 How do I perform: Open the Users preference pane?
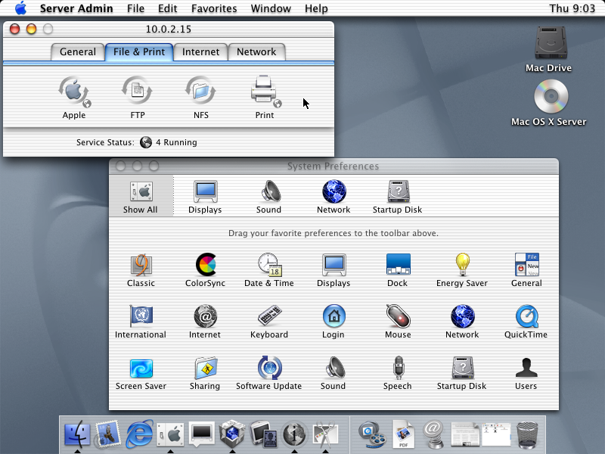click(526, 373)
